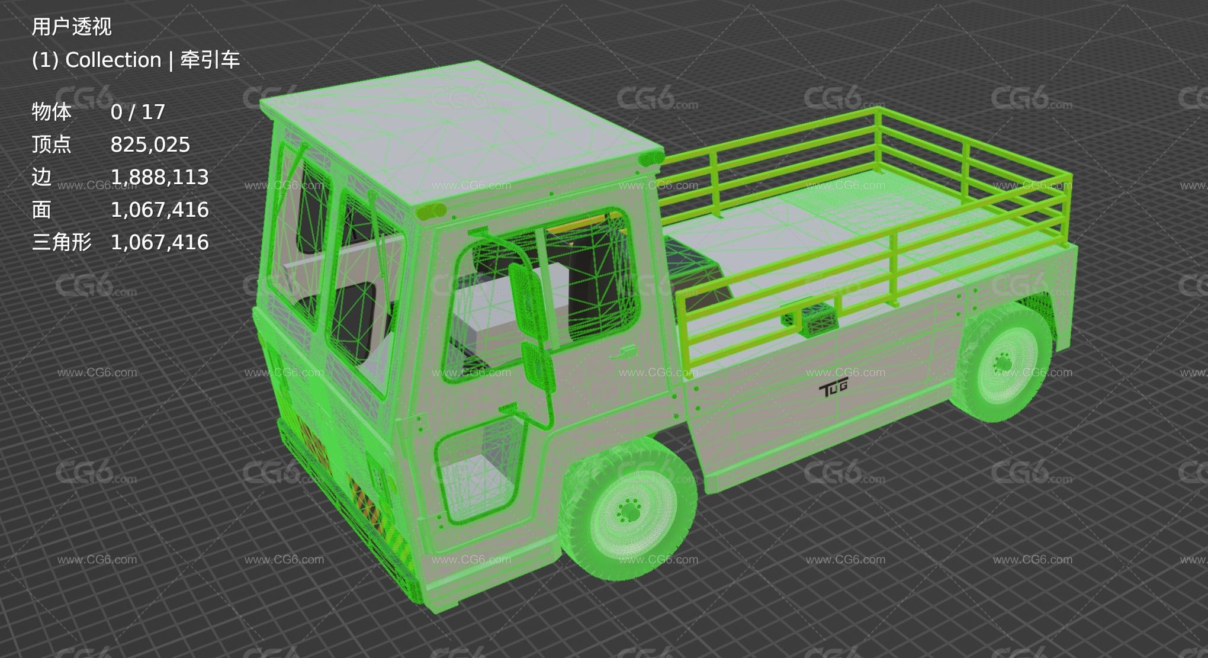Image resolution: width=1208 pixels, height=658 pixels.
Task: Click the '三角形' statistics label
Action: click(62, 242)
